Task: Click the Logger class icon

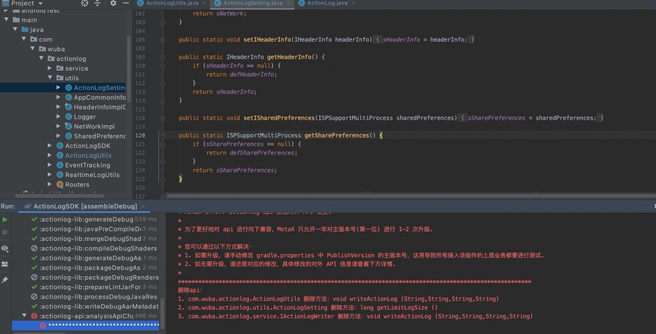Action: (69, 117)
